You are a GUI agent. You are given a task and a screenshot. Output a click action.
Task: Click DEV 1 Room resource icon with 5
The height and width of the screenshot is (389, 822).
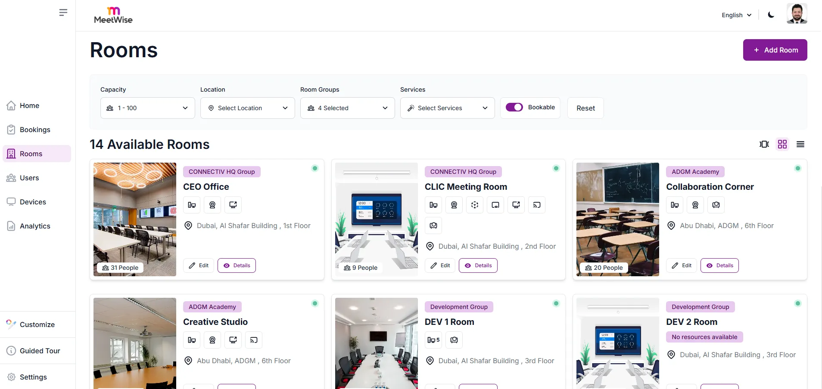[433, 340]
